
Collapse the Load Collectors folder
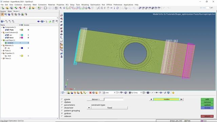(1, 33)
